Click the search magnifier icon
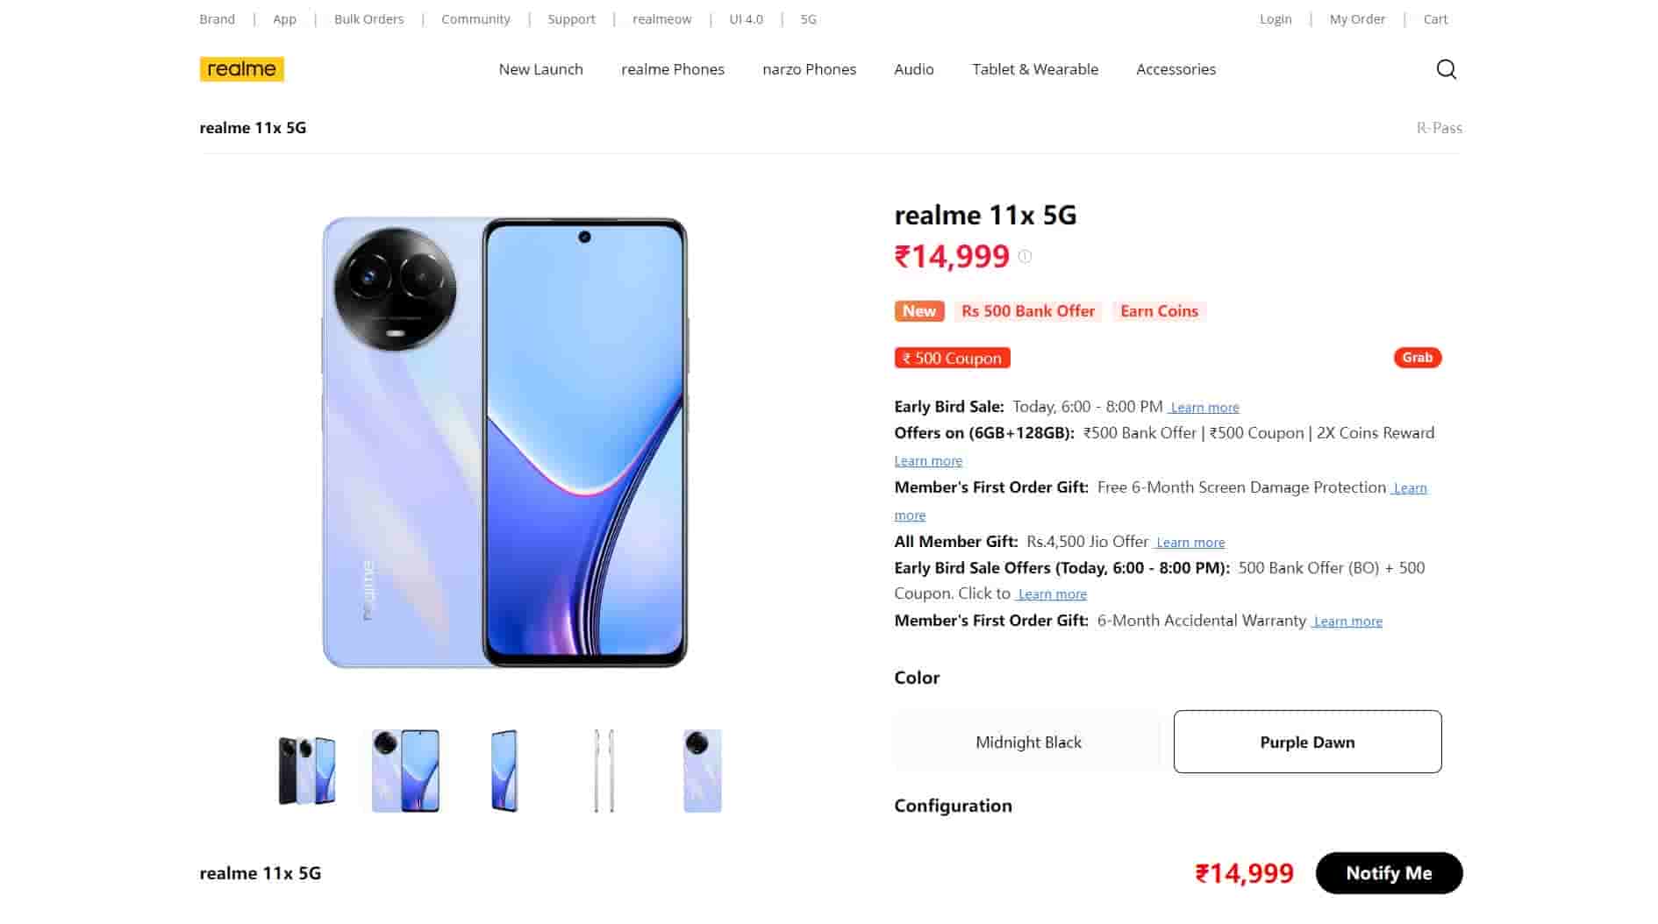The image size is (1658, 924). pyautogui.click(x=1447, y=69)
